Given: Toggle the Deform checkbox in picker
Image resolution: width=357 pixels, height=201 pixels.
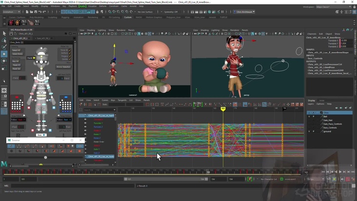Looking at the screenshot, I should click(70, 53).
